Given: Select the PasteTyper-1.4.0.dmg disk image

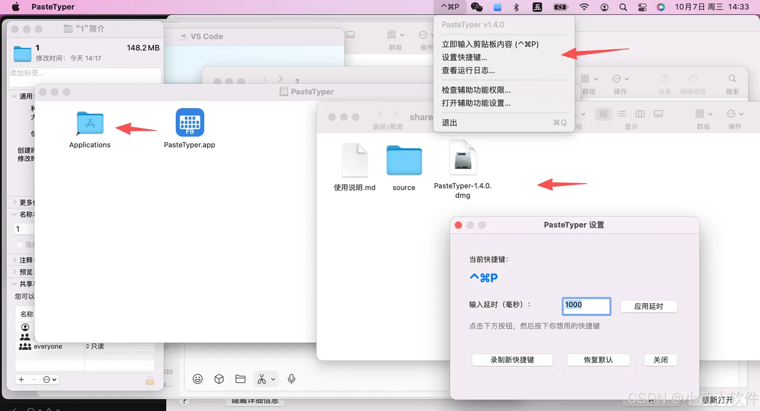Looking at the screenshot, I should [x=463, y=158].
